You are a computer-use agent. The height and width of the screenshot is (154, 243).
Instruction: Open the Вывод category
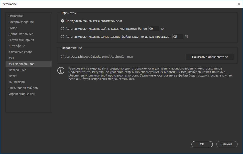(13, 28)
